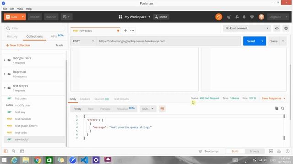Image resolution: width=293 pixels, height=164 pixels.
Task: Click the sync status icon
Action: coord(219,17)
